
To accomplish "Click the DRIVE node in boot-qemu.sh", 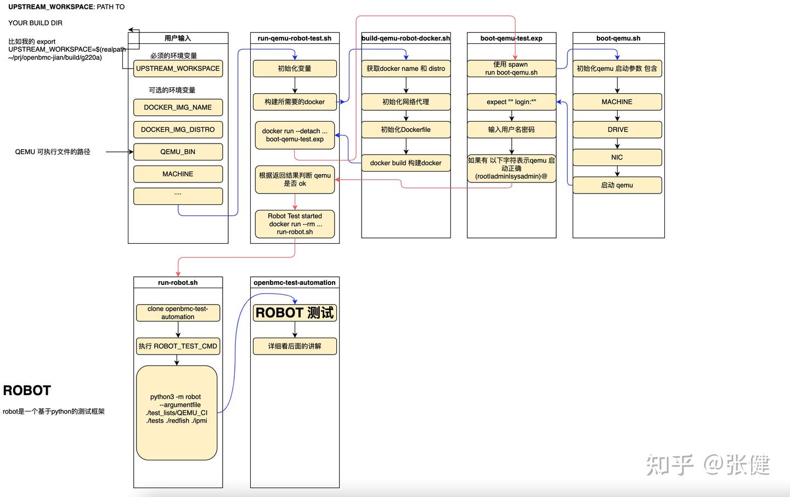I will click(617, 130).
